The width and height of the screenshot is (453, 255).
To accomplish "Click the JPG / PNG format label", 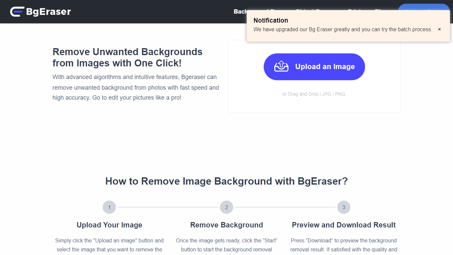I will click(x=334, y=94).
